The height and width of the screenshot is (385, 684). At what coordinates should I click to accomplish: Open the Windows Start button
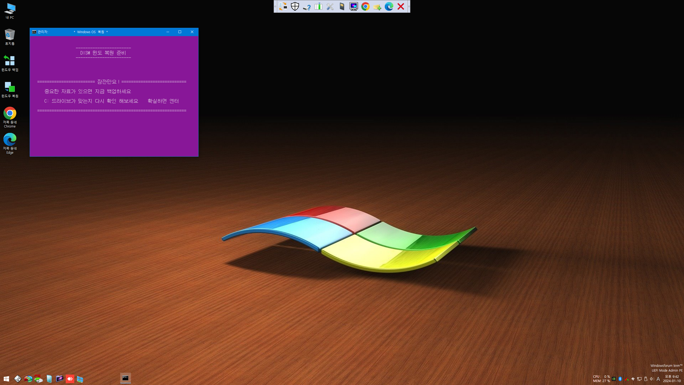point(6,379)
